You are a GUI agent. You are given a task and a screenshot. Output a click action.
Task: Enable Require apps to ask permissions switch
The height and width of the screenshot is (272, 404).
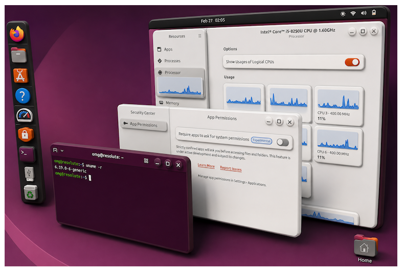coord(283,142)
